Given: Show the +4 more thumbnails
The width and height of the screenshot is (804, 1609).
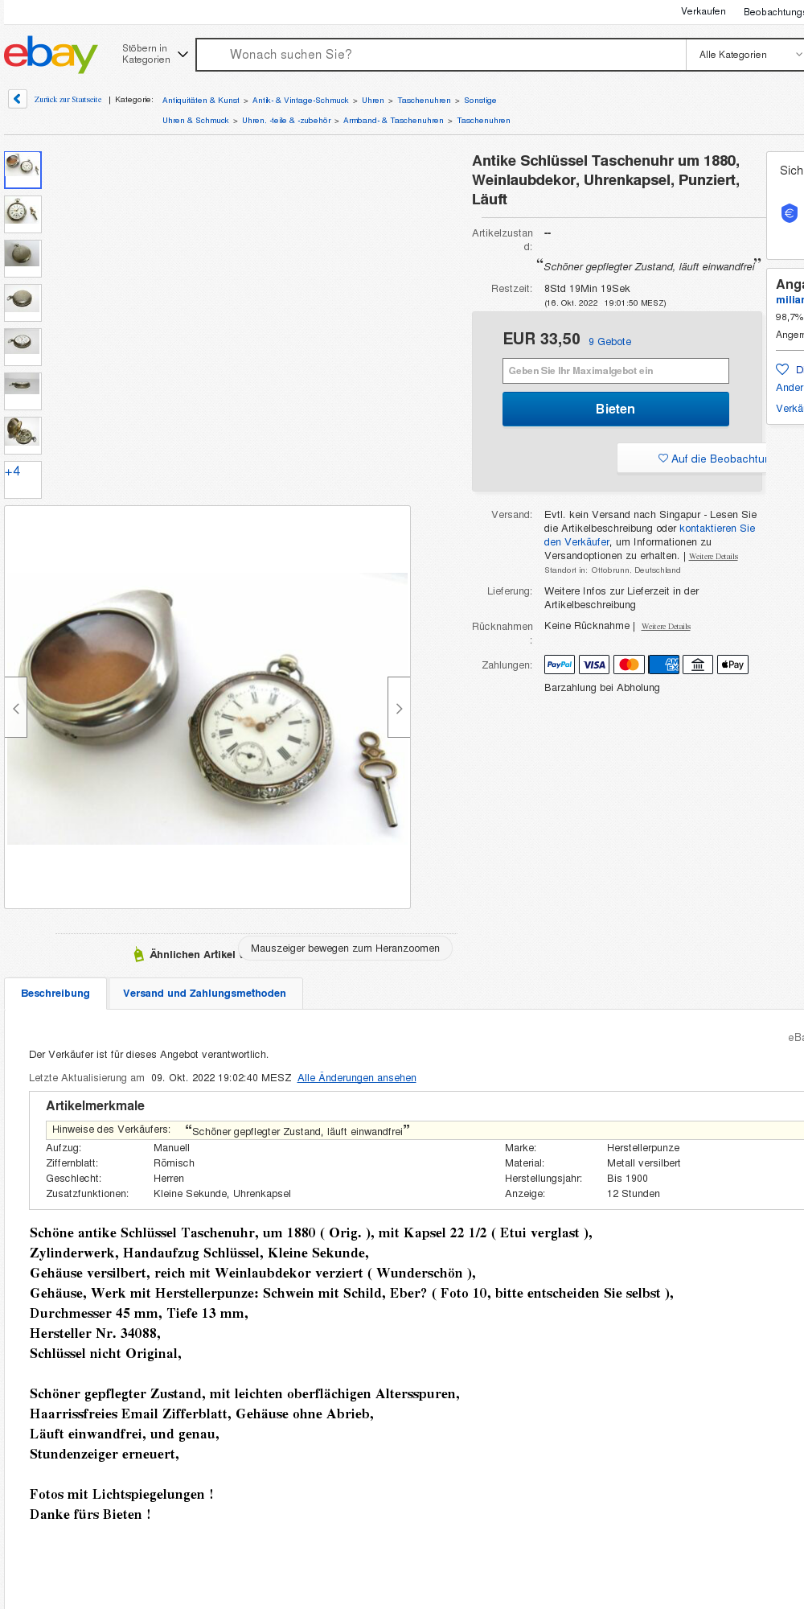Looking at the screenshot, I should [23, 479].
